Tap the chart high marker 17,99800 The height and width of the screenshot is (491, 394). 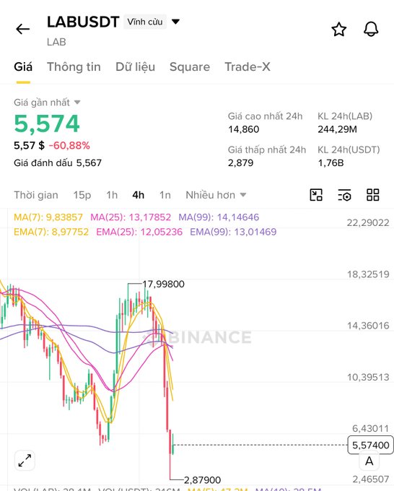pyautogui.click(x=163, y=284)
